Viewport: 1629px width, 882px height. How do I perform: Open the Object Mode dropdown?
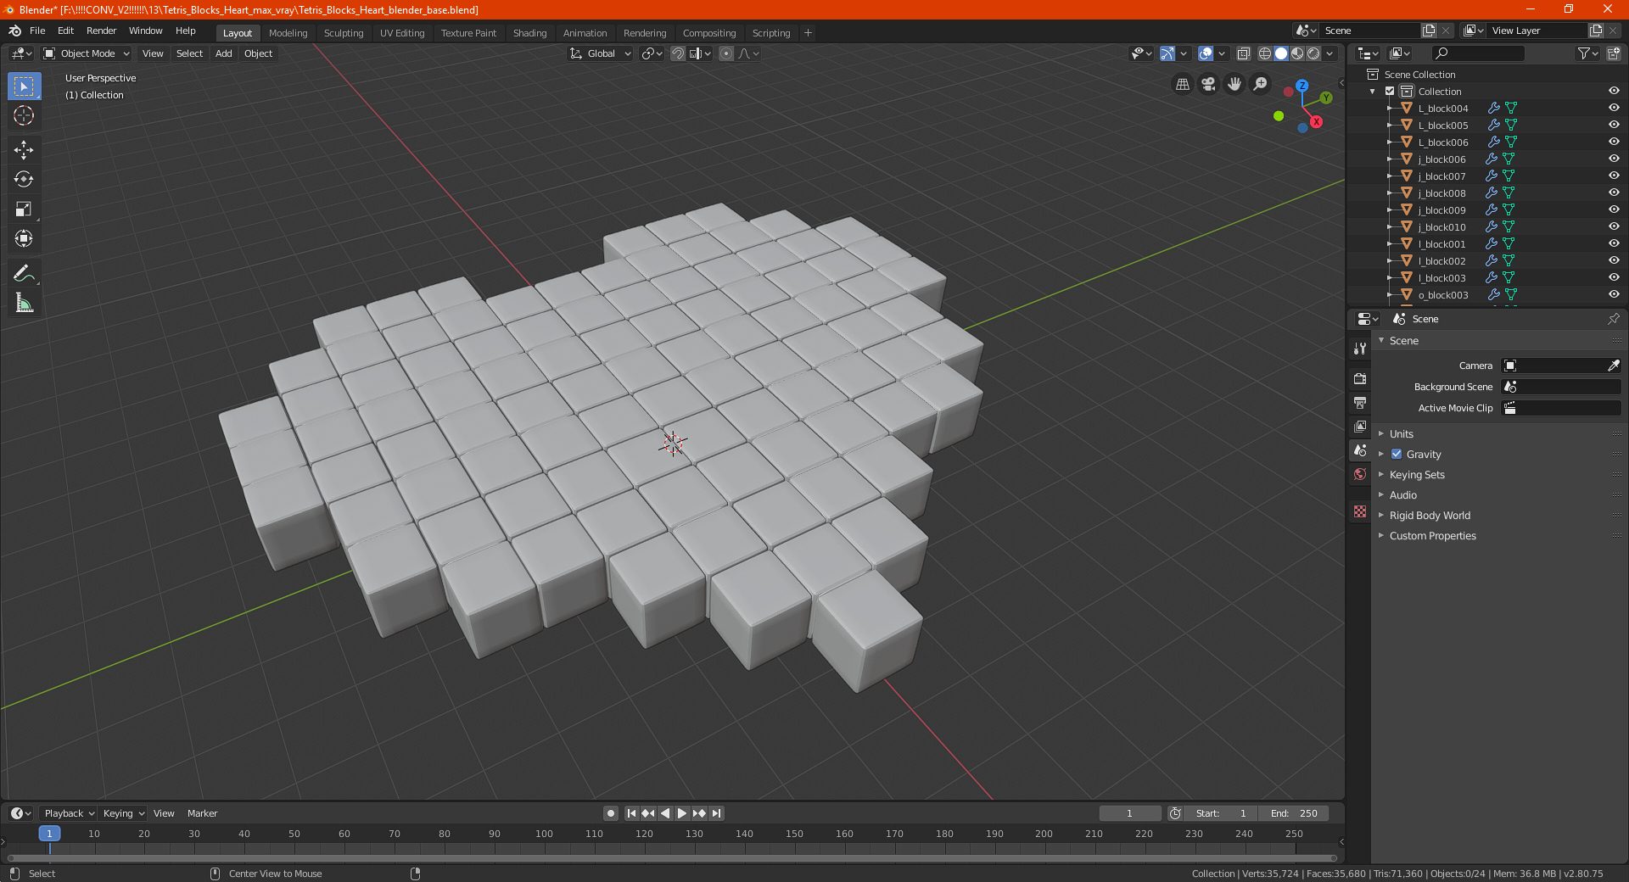pos(87,53)
